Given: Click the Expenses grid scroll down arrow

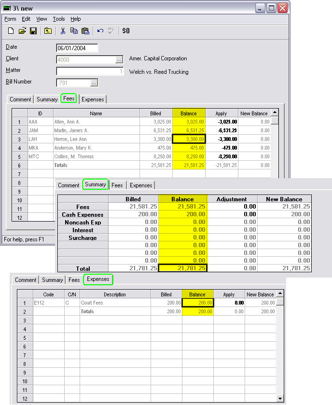Looking at the screenshot, I should [x=280, y=398].
